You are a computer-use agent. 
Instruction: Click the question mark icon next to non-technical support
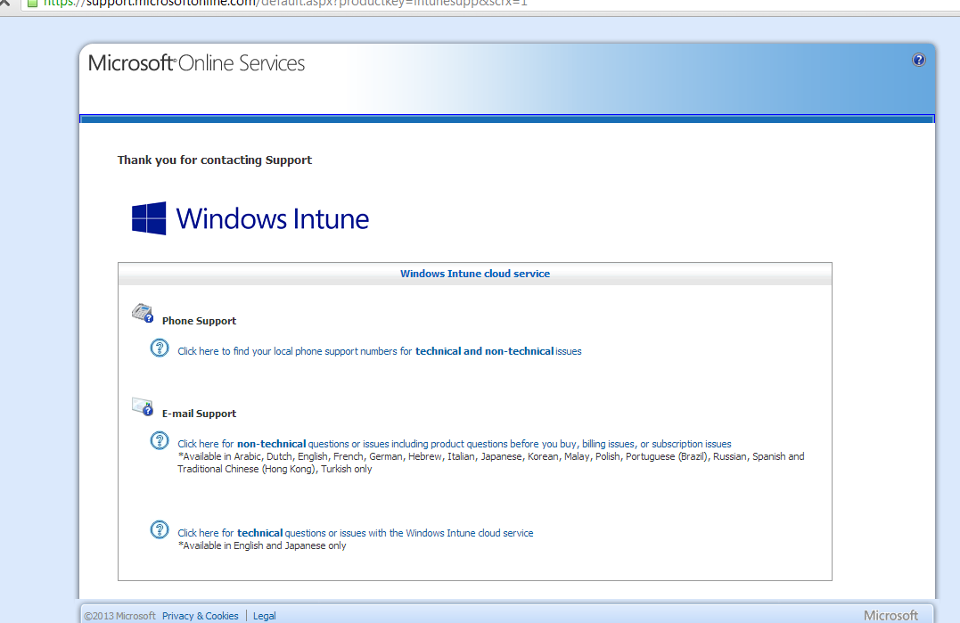click(159, 440)
